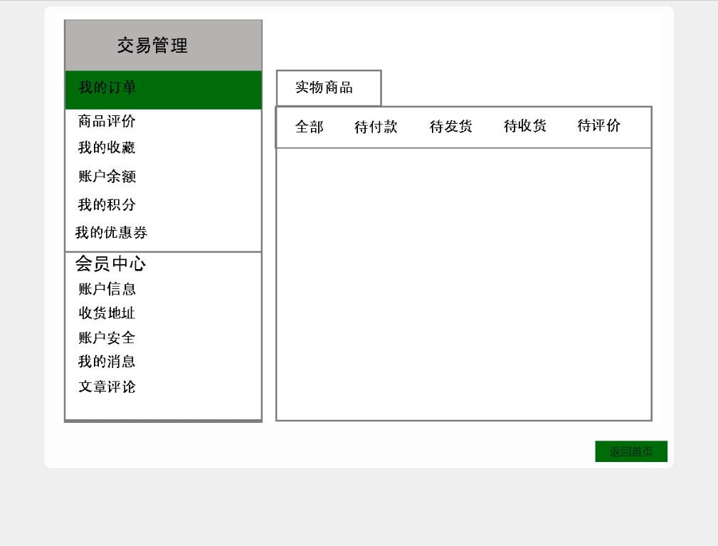The height and width of the screenshot is (546, 718).
Task: Select 账户信息 under 会员中心
Action: click(107, 289)
